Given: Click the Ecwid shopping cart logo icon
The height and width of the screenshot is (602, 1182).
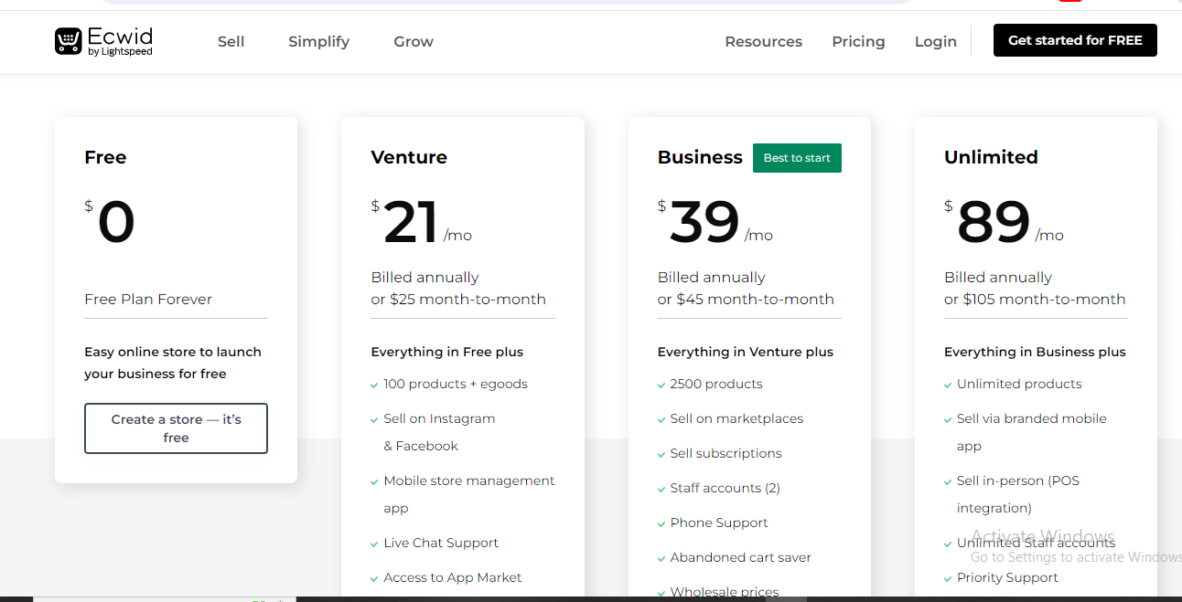Looking at the screenshot, I should tap(69, 41).
